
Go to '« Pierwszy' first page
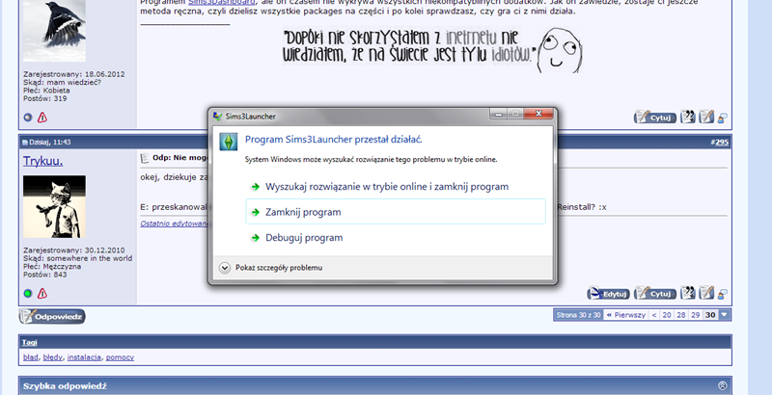click(625, 315)
